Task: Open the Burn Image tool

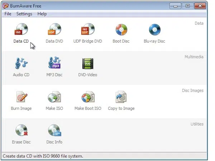Action: point(21,101)
